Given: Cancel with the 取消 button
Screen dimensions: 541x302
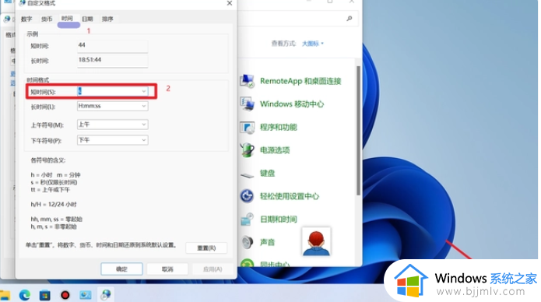Looking at the screenshot, I should (167, 269).
